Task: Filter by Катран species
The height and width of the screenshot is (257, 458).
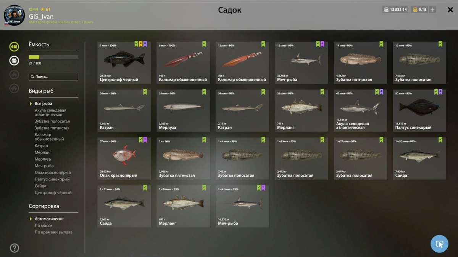Action: (x=41, y=146)
